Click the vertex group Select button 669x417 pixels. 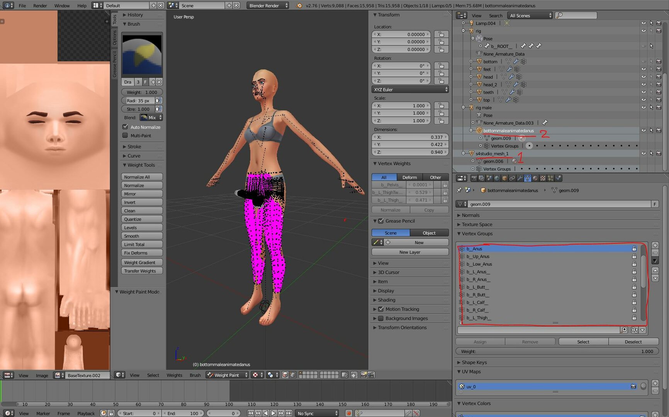(583, 342)
